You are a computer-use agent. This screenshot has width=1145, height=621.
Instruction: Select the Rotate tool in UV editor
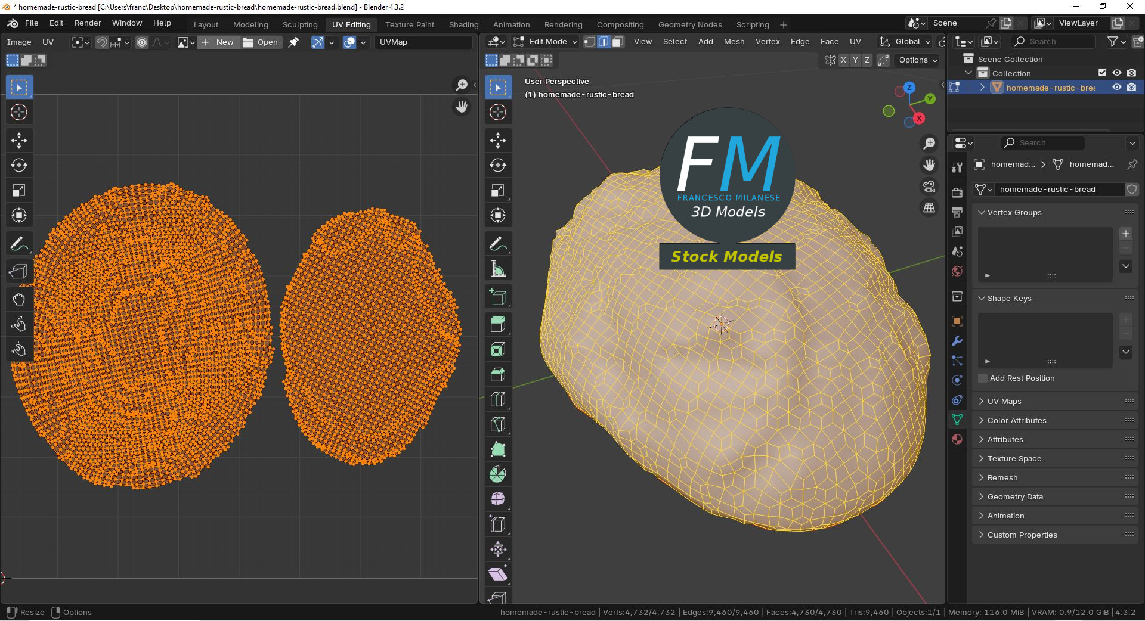click(19, 166)
